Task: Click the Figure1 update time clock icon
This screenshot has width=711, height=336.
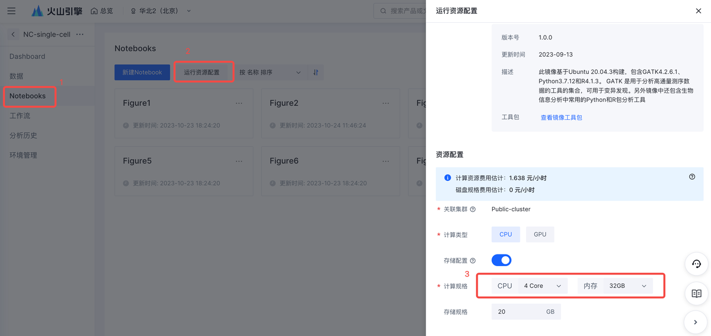Action: tap(126, 126)
